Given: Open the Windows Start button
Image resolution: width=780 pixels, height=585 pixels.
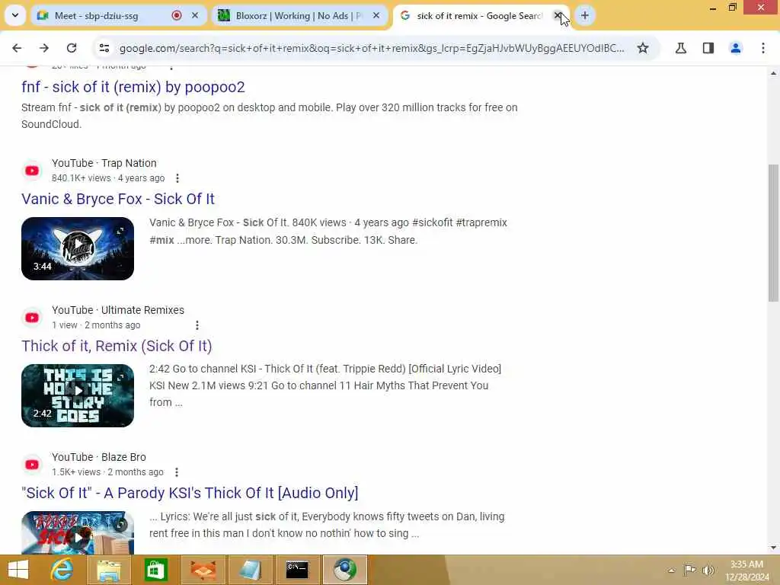Looking at the screenshot, I should click(x=18, y=570).
